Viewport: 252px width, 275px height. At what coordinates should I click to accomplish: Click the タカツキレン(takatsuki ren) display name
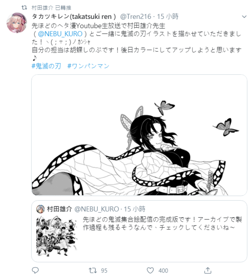74,16
